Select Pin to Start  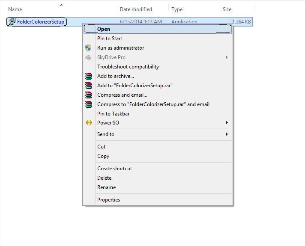tap(158, 39)
